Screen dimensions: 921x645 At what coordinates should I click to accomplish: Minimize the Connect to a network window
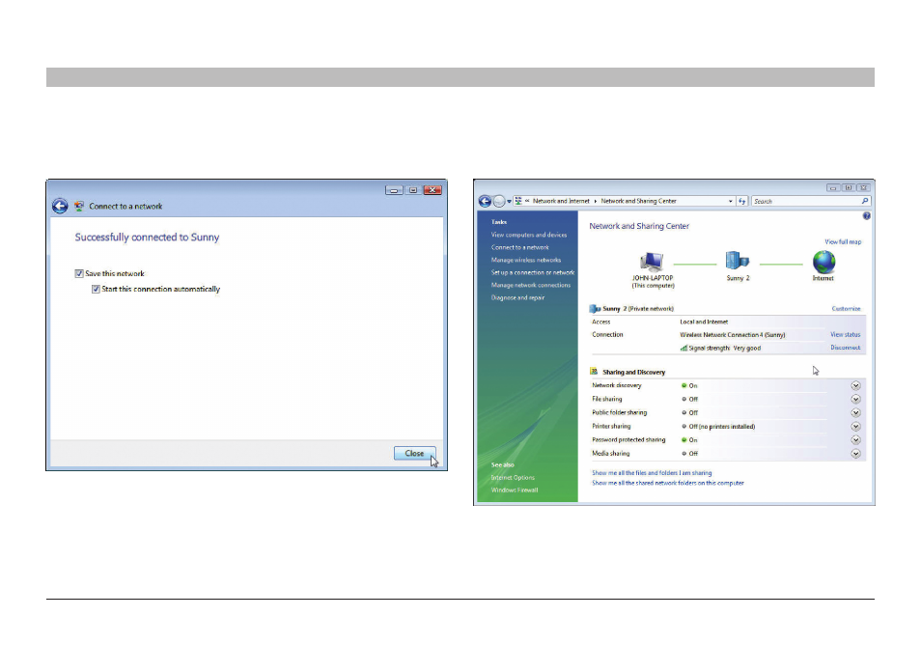click(x=394, y=190)
